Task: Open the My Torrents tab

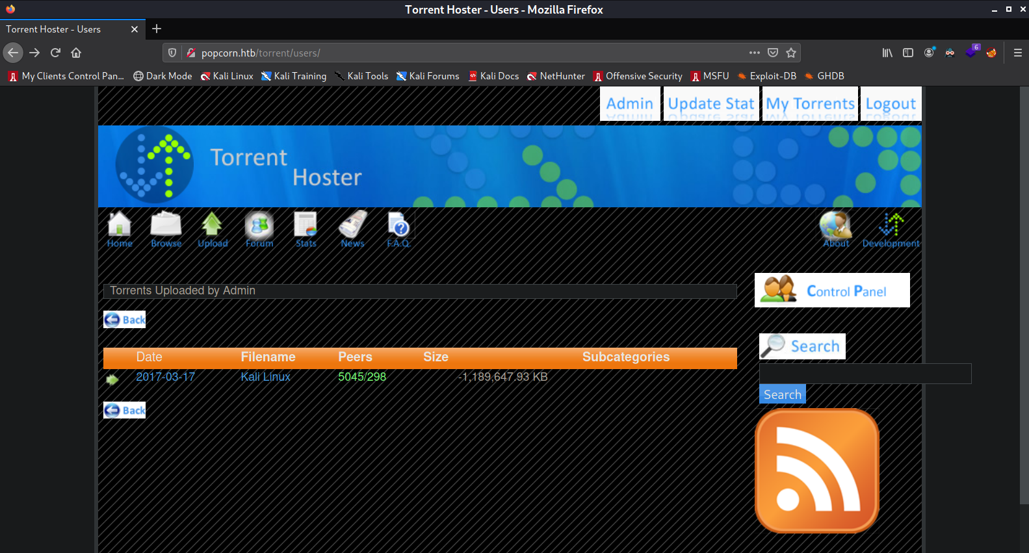Action: [810, 104]
